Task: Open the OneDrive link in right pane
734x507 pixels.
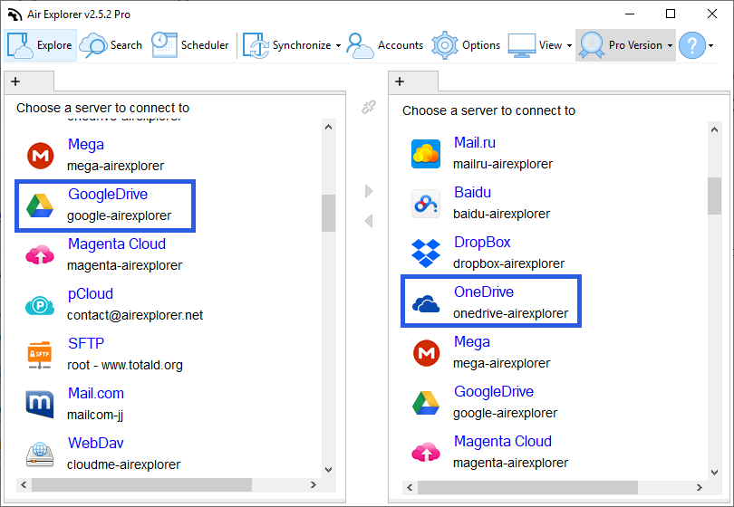Action: 484,292
